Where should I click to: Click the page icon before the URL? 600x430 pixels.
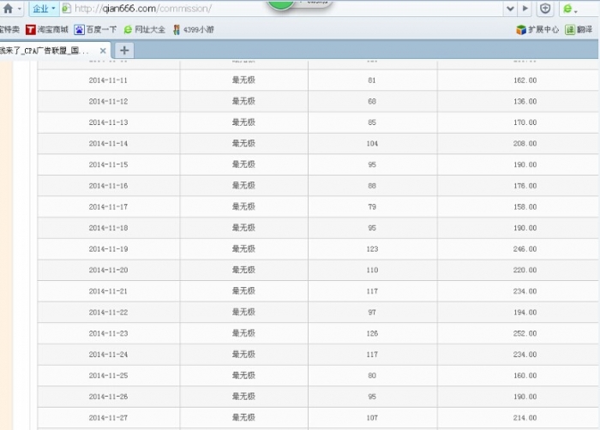pyautogui.click(x=67, y=9)
